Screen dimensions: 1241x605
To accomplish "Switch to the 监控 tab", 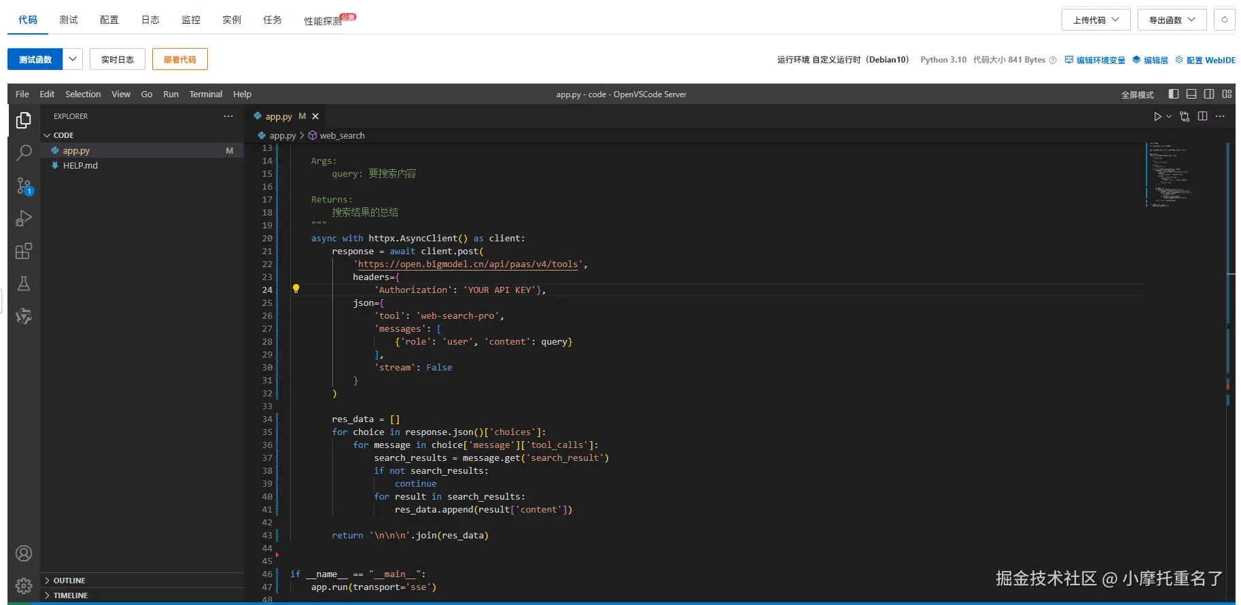I will point(191,20).
